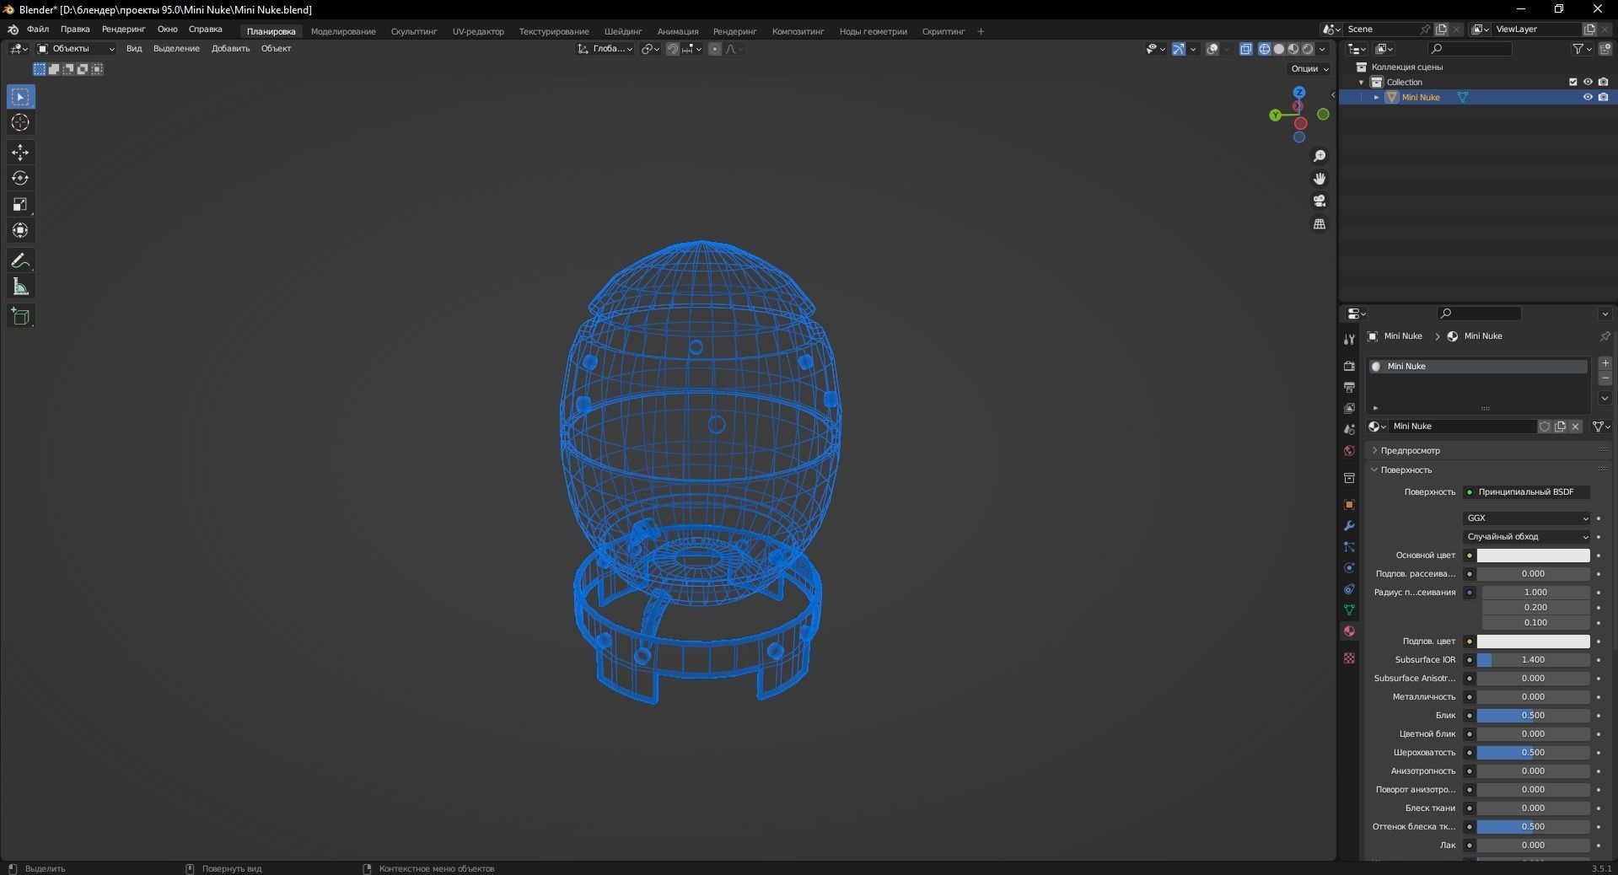Open the Object properties tab
Viewport: 1618px width, 875px height.
pos(1349,505)
